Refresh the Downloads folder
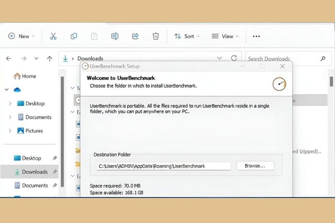 [234, 58]
